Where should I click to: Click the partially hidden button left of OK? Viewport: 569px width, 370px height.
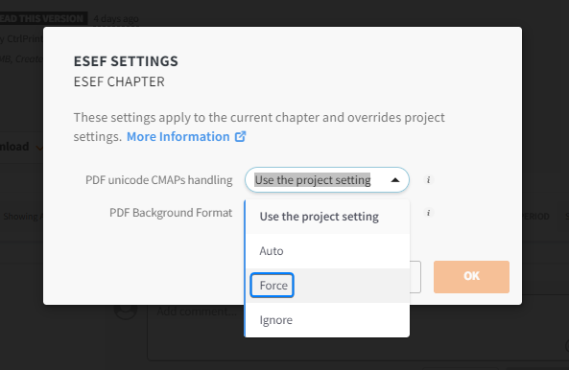(x=415, y=277)
